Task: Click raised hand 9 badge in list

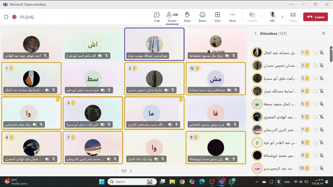Action: point(305,155)
